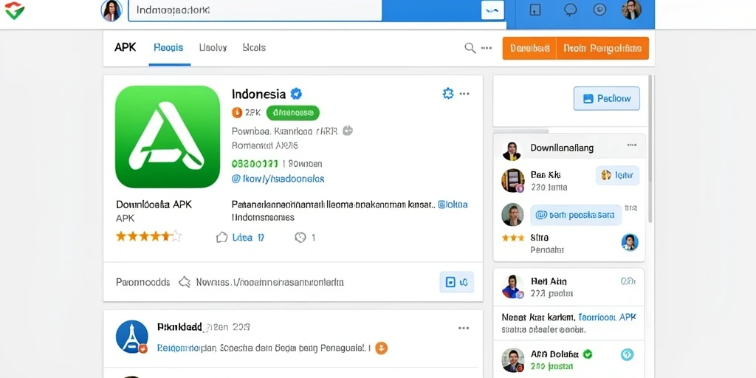Click green verified badge next to ARD Dolshe
This screenshot has width=756, height=378.
tap(587, 354)
